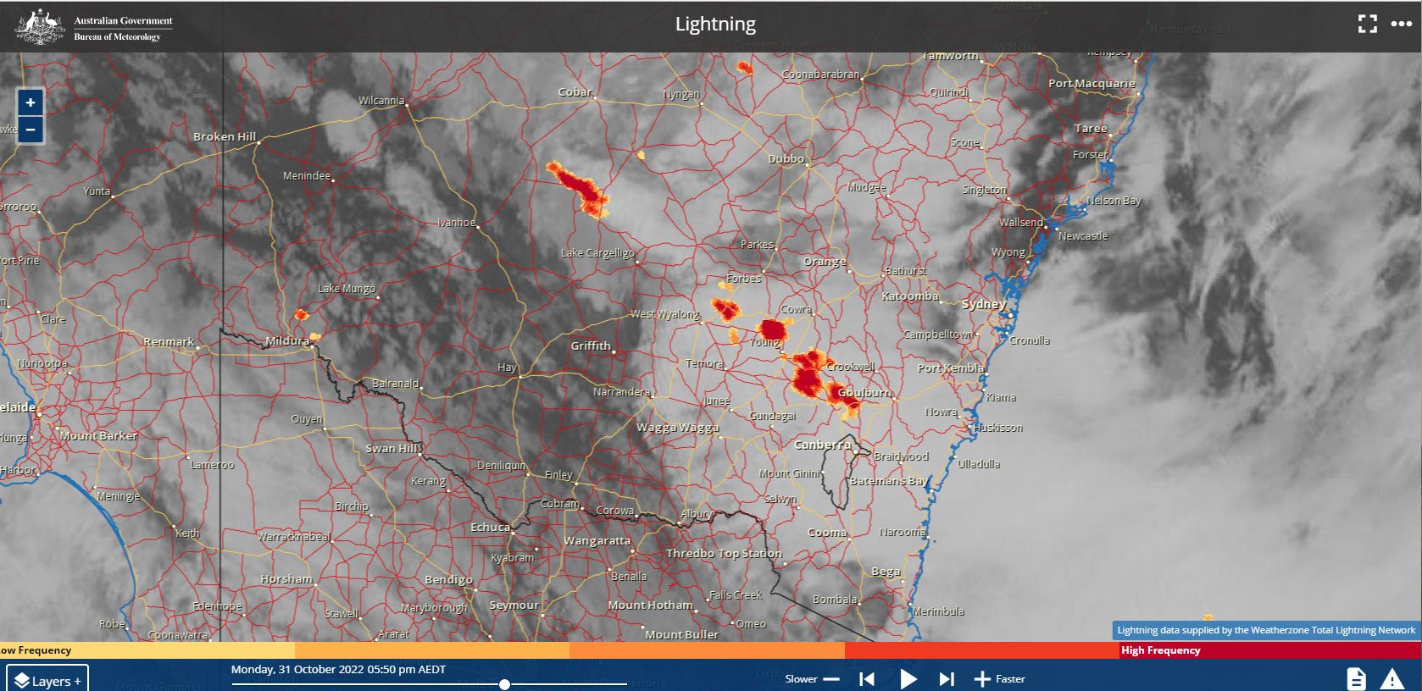Click the Mount Hotham label
The height and width of the screenshot is (691, 1422).
(650, 605)
